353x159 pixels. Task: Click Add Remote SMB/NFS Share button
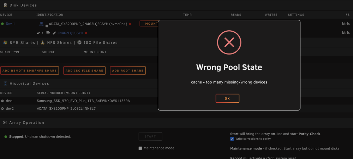coord(30,70)
